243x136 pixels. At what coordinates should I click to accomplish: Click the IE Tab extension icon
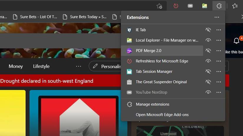tap(129, 30)
